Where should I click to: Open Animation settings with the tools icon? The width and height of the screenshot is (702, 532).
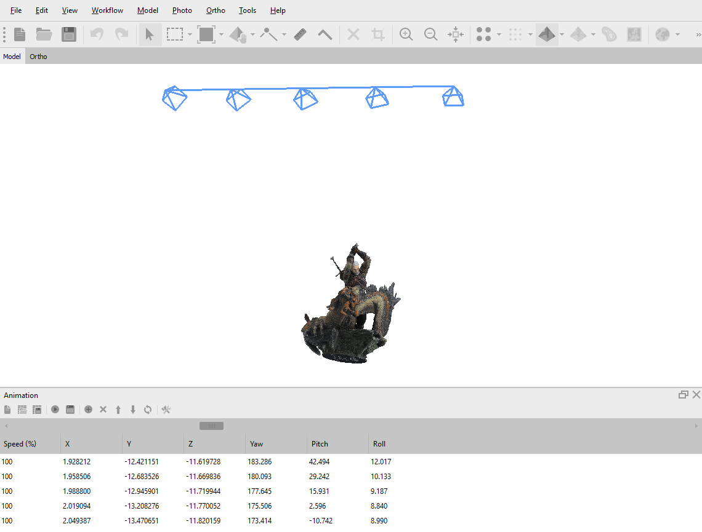pyautogui.click(x=166, y=410)
